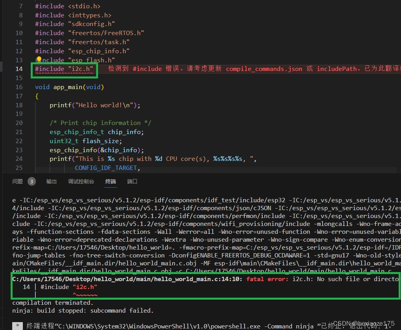The width and height of the screenshot is (401, 330).
Task: Click the printf("Hello world!\n") statement
Action: click(95, 105)
